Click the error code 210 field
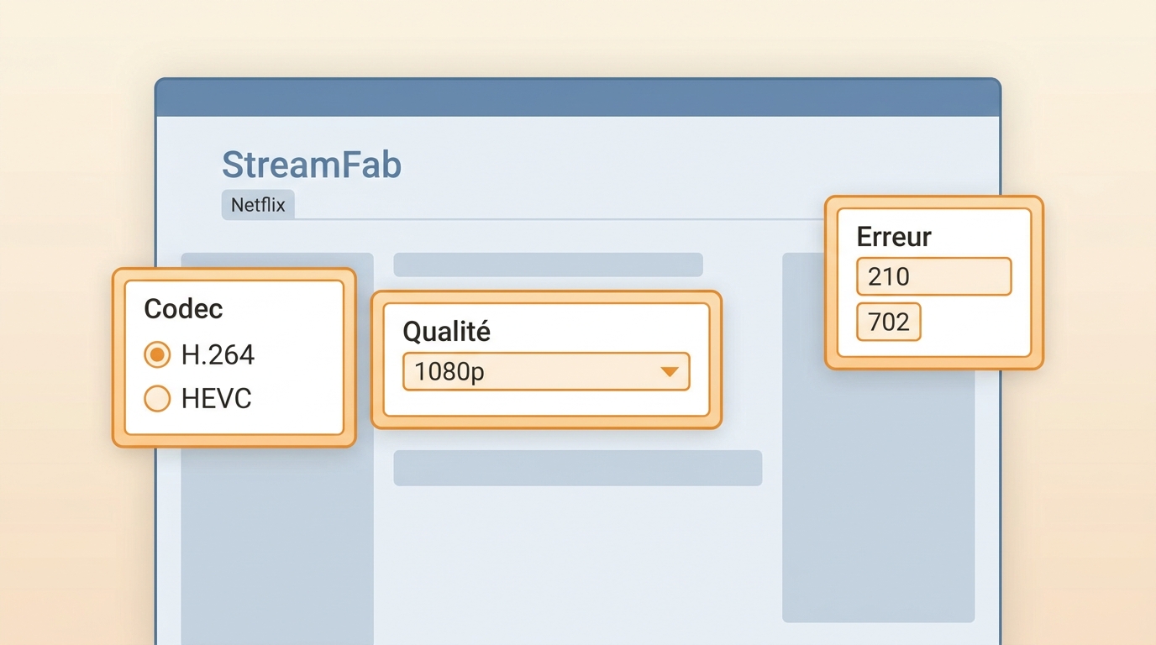1156x645 pixels. click(x=933, y=276)
